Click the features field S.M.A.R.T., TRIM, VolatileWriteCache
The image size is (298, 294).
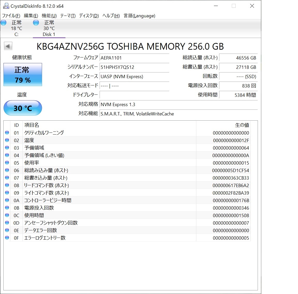179,114
